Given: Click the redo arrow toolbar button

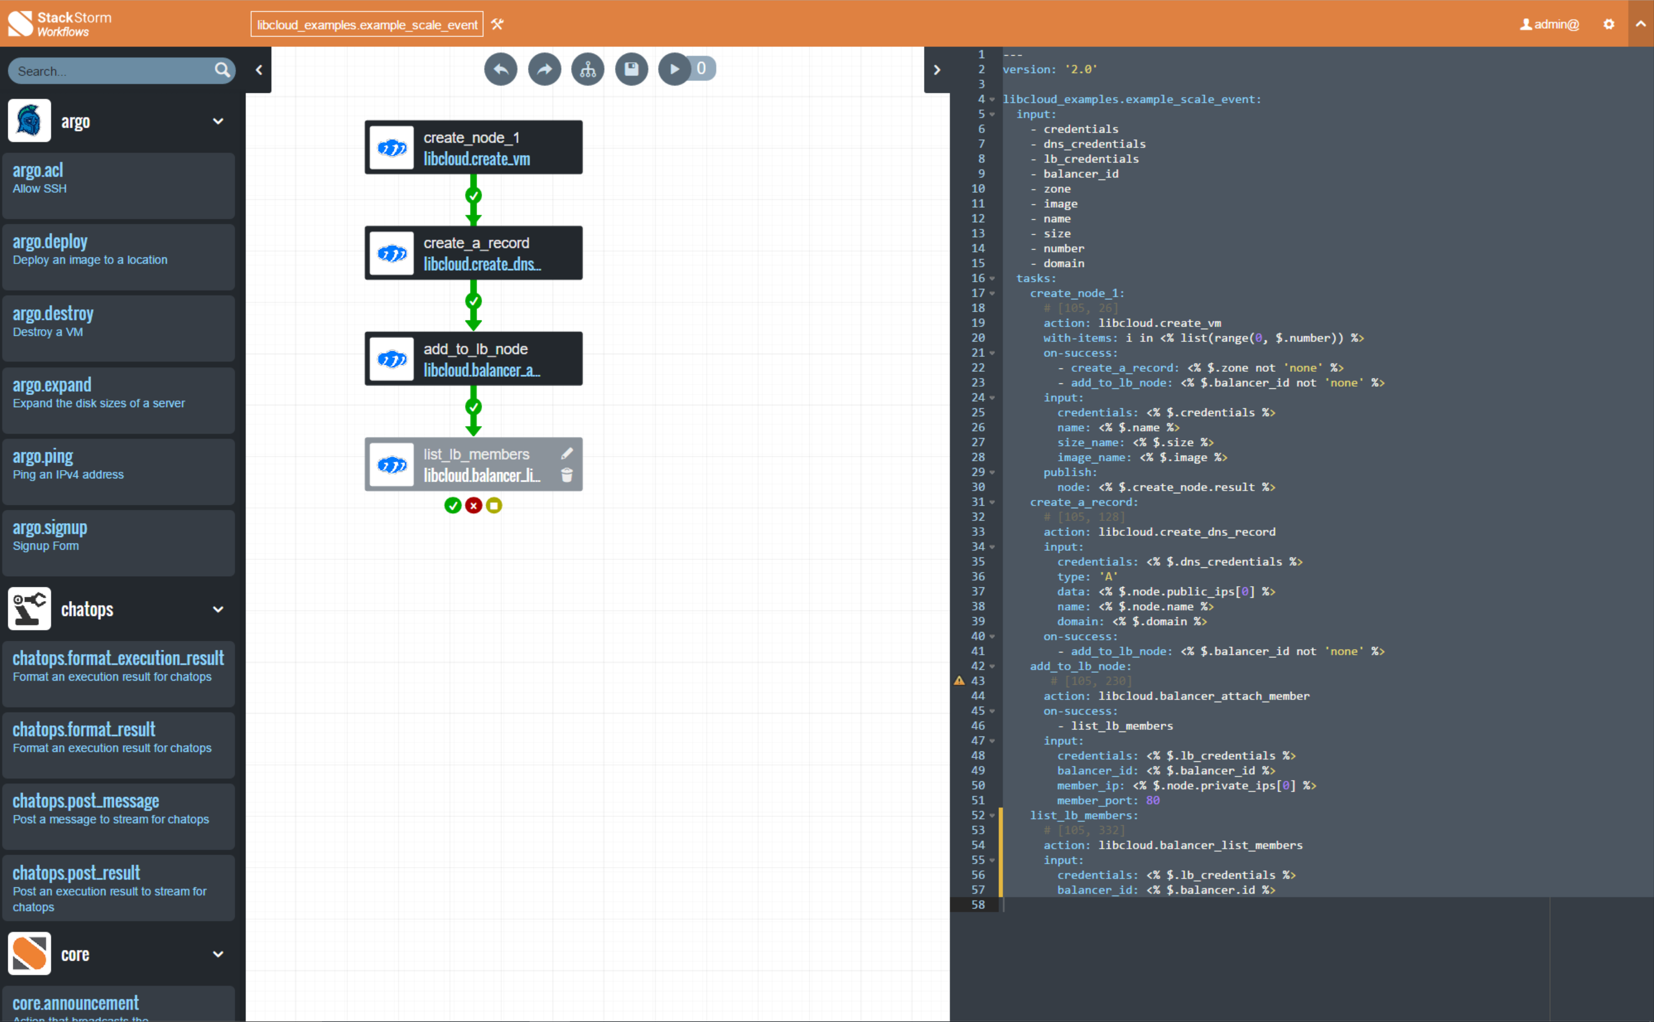Looking at the screenshot, I should [544, 69].
